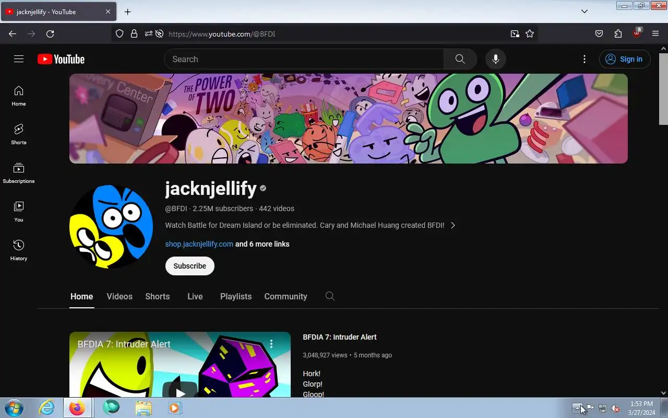Open YouTube settings three-dot menu
The height and width of the screenshot is (418, 668).
[584, 59]
